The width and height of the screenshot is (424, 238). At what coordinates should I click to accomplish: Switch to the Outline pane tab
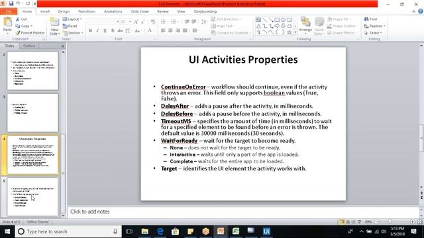point(29,46)
